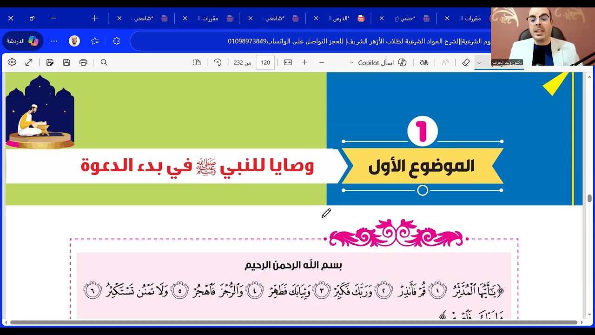Click the translate icon in PDF toolbar
This screenshot has width=595, height=335.
(424, 62)
